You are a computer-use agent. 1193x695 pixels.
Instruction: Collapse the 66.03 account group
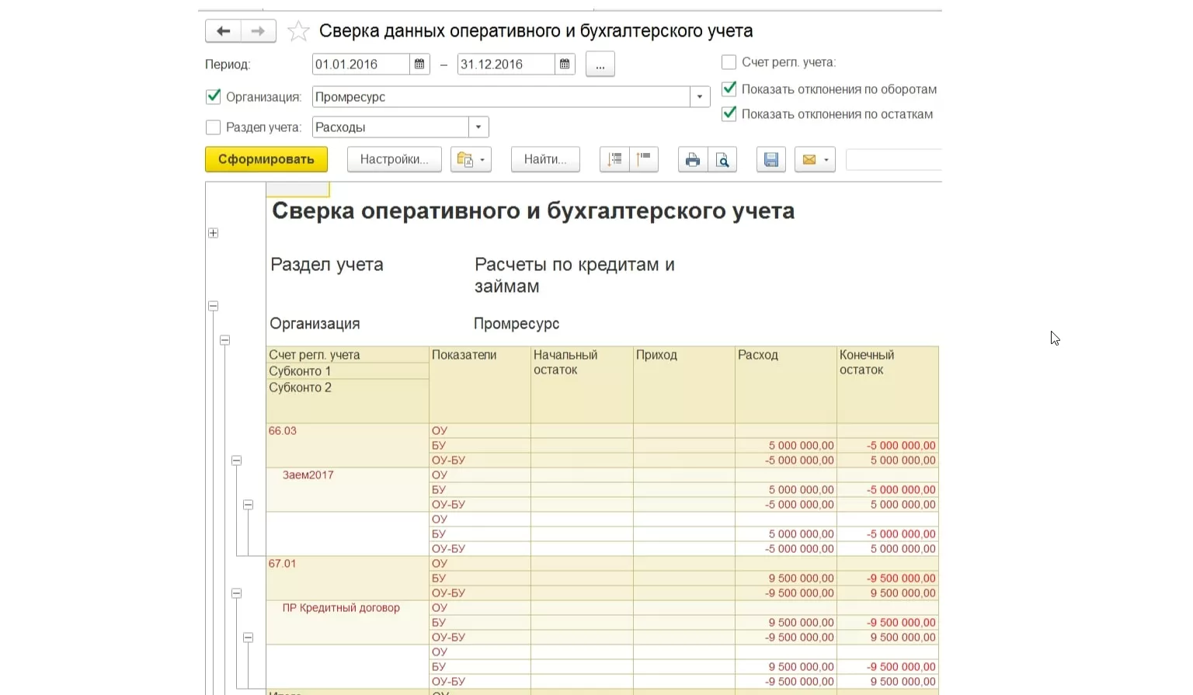pos(237,460)
